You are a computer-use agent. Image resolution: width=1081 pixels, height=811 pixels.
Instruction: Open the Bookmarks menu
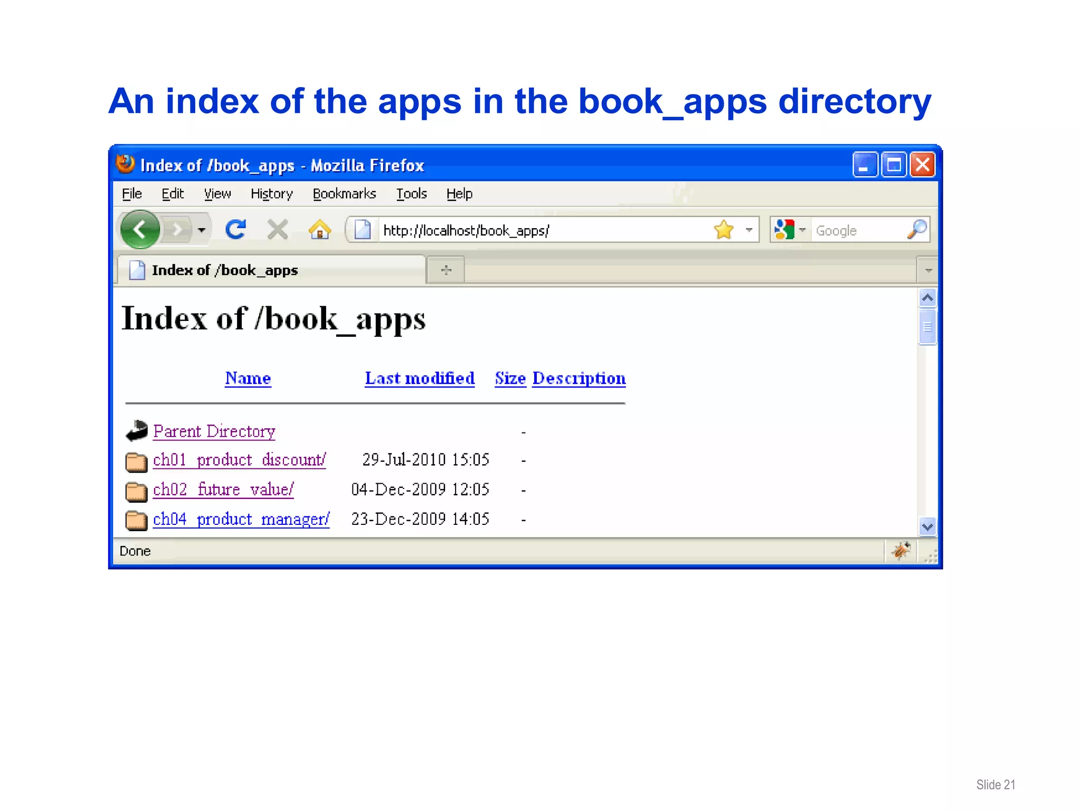click(x=344, y=194)
